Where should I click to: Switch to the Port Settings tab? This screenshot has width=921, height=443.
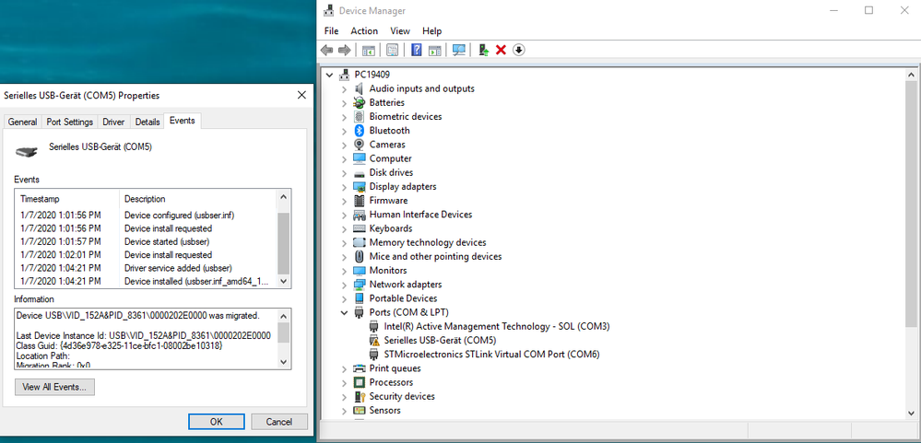pyautogui.click(x=70, y=122)
